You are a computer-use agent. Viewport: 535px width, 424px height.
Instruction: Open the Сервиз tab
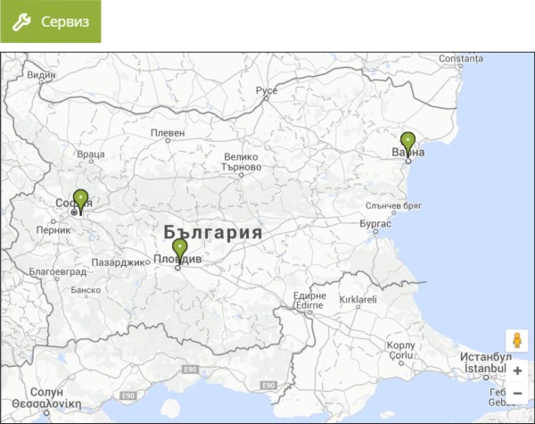click(x=51, y=21)
